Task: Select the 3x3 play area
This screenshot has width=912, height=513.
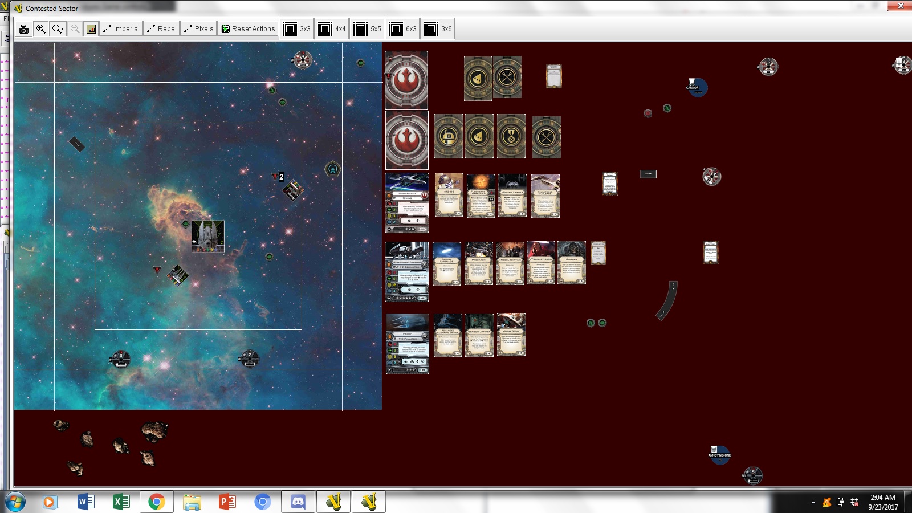Action: click(296, 29)
